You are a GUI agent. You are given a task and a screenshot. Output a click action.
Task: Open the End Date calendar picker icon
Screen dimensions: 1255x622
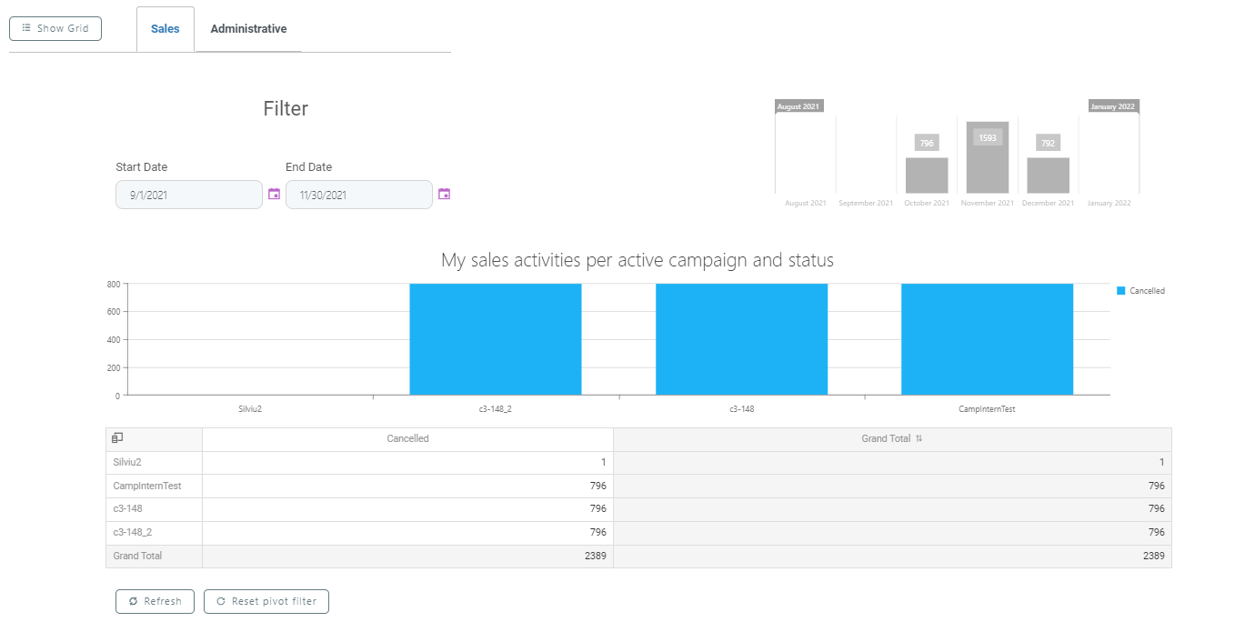[444, 194]
